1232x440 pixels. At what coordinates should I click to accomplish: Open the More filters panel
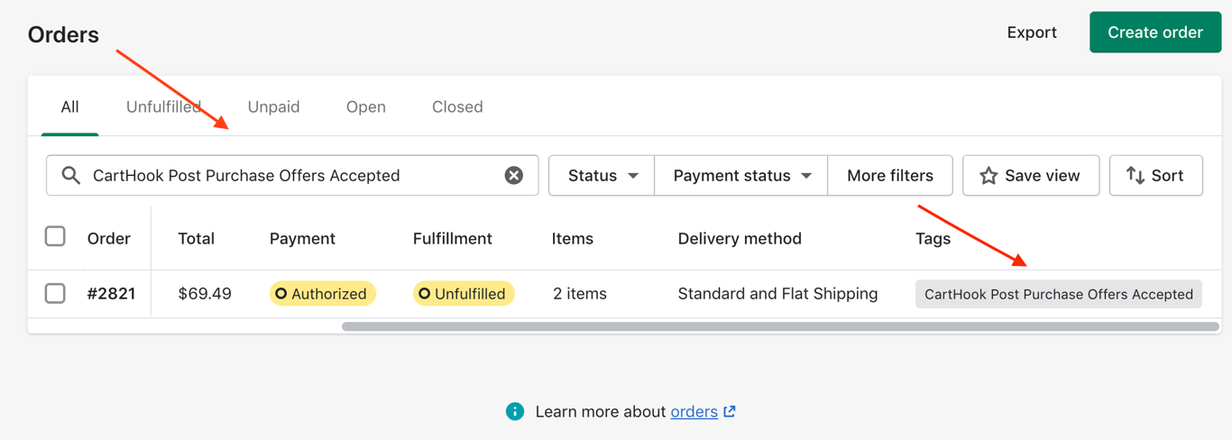point(889,176)
